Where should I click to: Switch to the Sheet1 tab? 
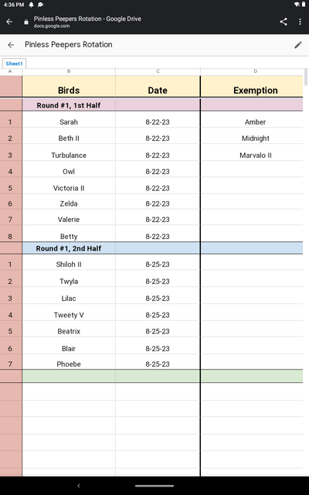(x=14, y=63)
